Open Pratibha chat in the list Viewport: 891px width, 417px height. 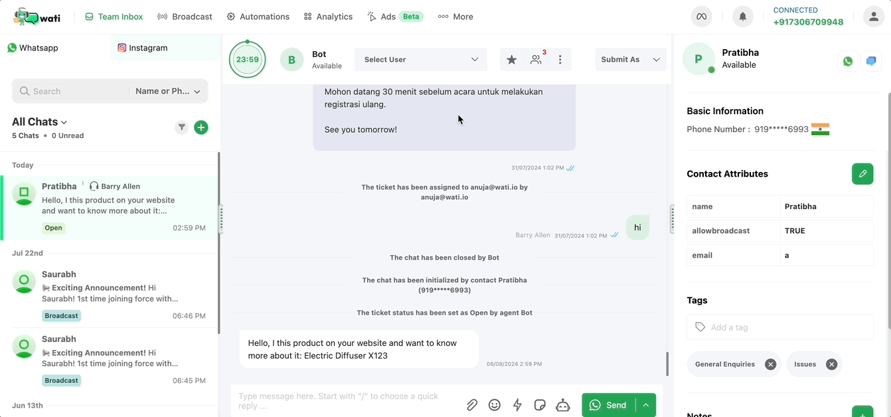[x=110, y=207]
